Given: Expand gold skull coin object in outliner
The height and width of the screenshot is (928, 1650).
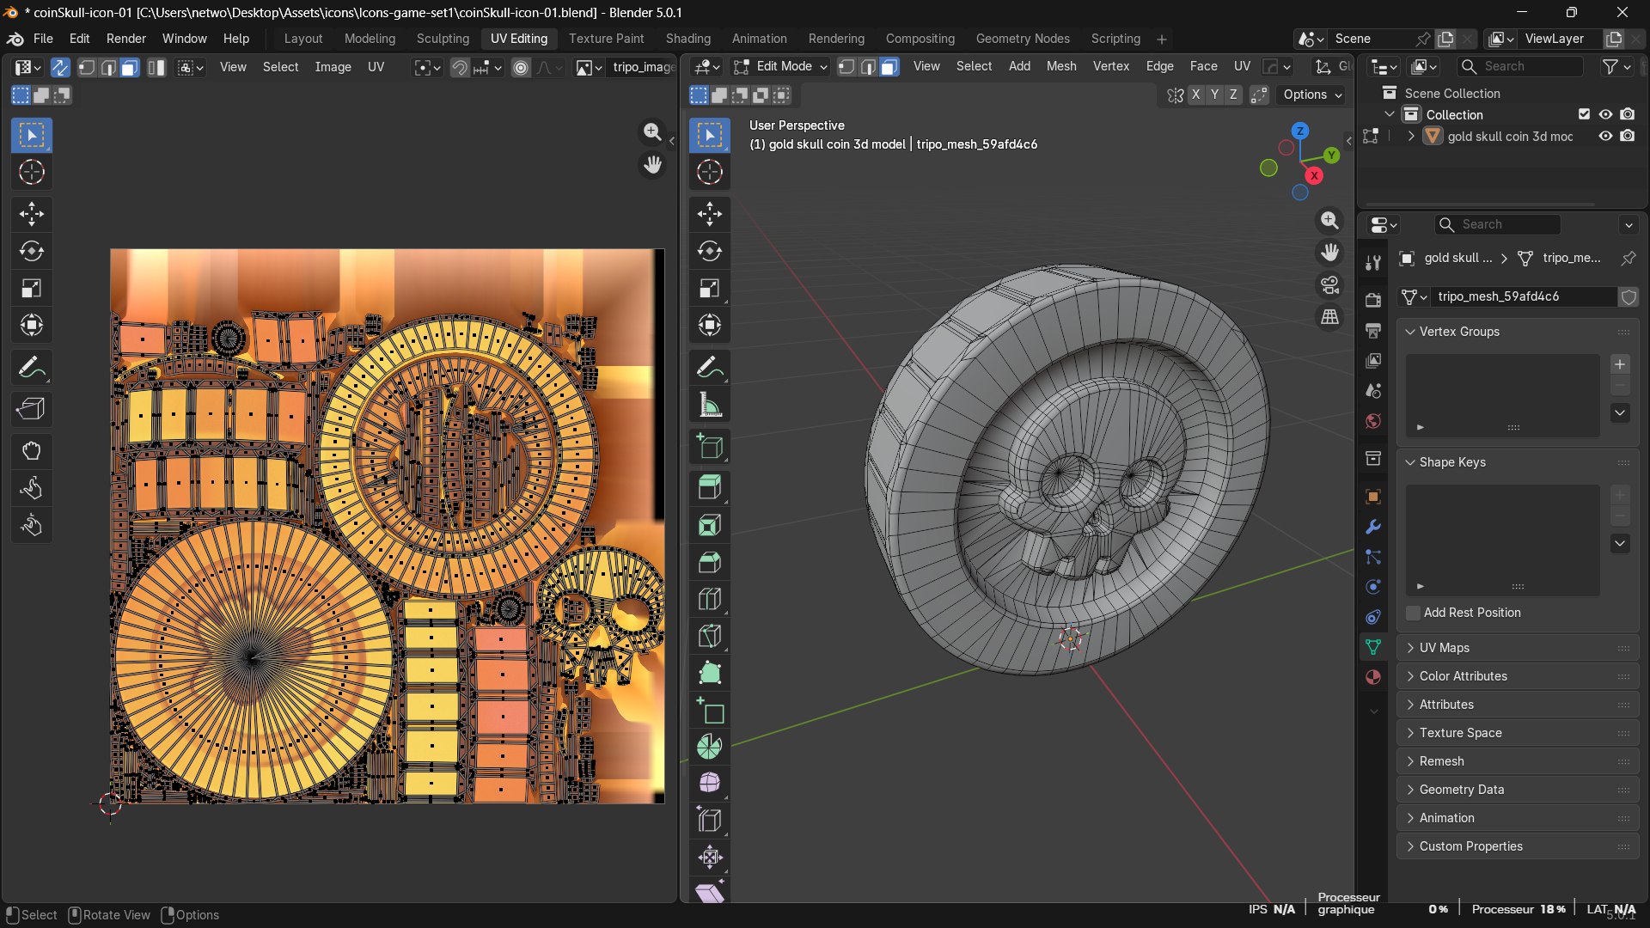Looking at the screenshot, I should pyautogui.click(x=1411, y=136).
